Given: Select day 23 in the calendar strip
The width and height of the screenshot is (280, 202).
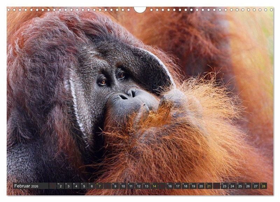Looking at the screenshot, I should (224, 186).
